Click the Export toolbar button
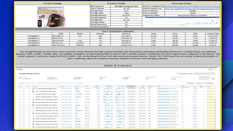This screenshot has height=131, width=233. point(199,83)
